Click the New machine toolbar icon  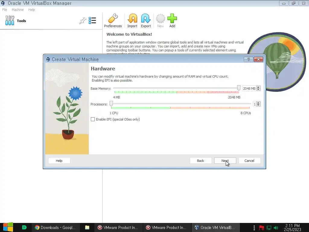coord(161,21)
